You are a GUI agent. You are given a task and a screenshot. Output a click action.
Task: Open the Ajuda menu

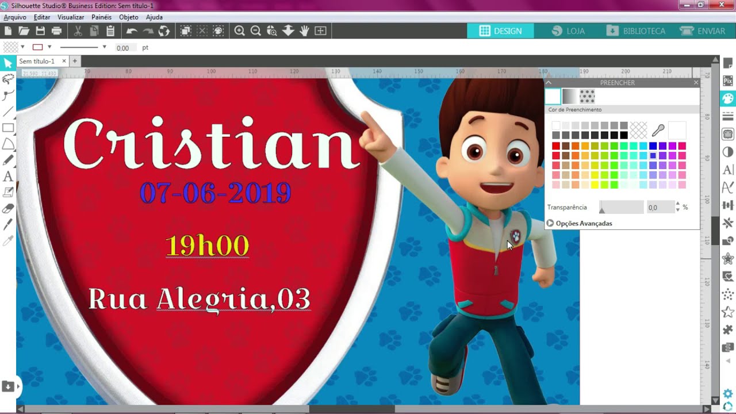point(154,17)
